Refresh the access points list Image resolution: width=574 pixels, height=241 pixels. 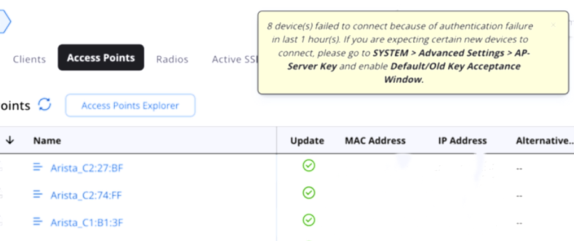[45, 105]
